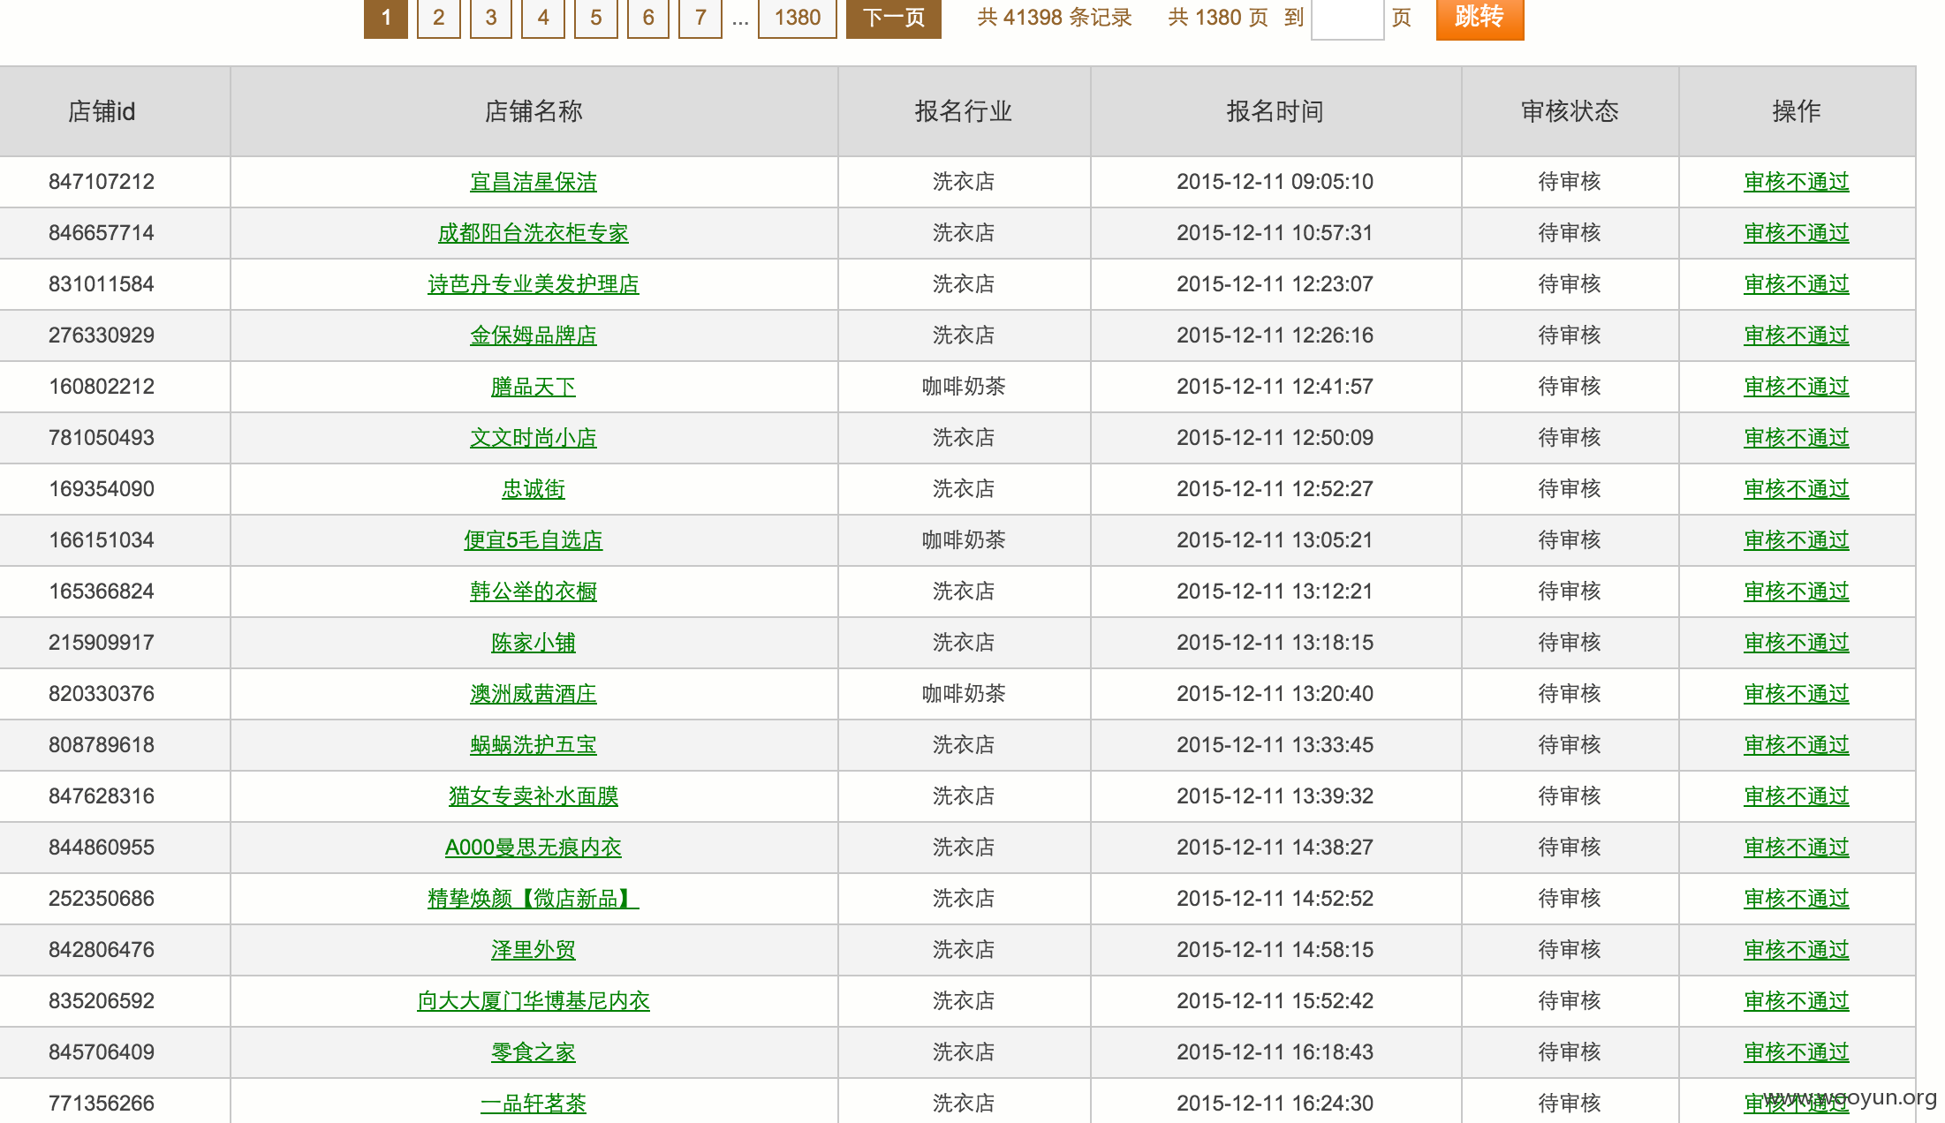Click the orange 跳转 jump button

(x=1480, y=18)
